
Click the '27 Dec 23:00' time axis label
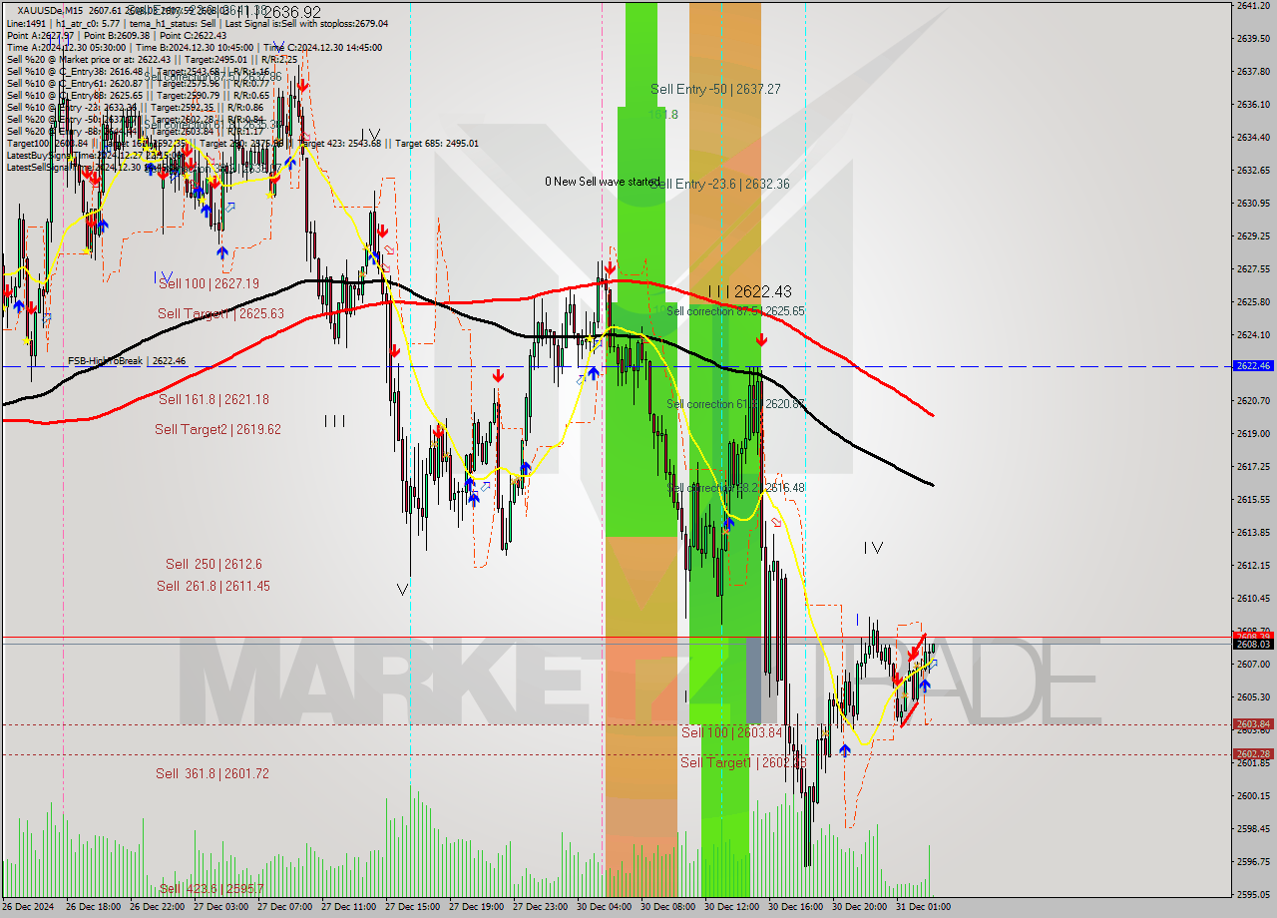[541, 907]
